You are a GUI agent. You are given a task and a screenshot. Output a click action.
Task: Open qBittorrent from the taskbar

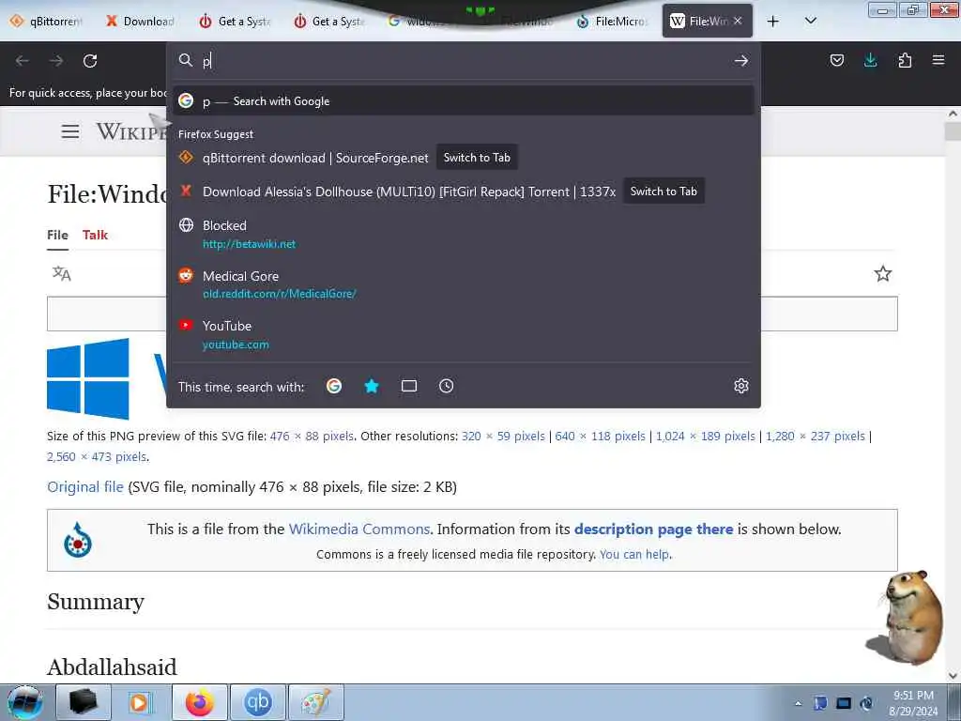pyautogui.click(x=258, y=702)
